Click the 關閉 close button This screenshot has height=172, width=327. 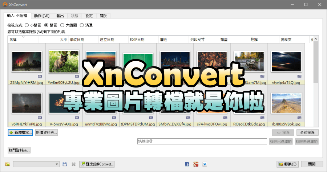coord(312,164)
